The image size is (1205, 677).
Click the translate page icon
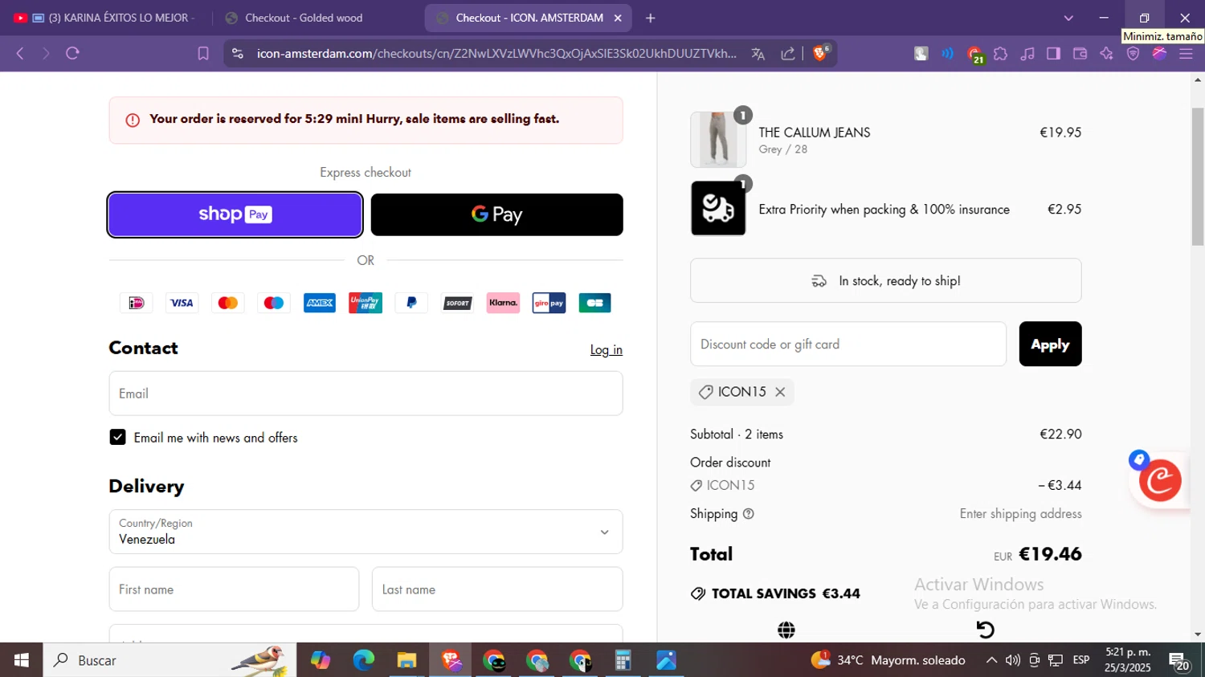click(x=758, y=54)
